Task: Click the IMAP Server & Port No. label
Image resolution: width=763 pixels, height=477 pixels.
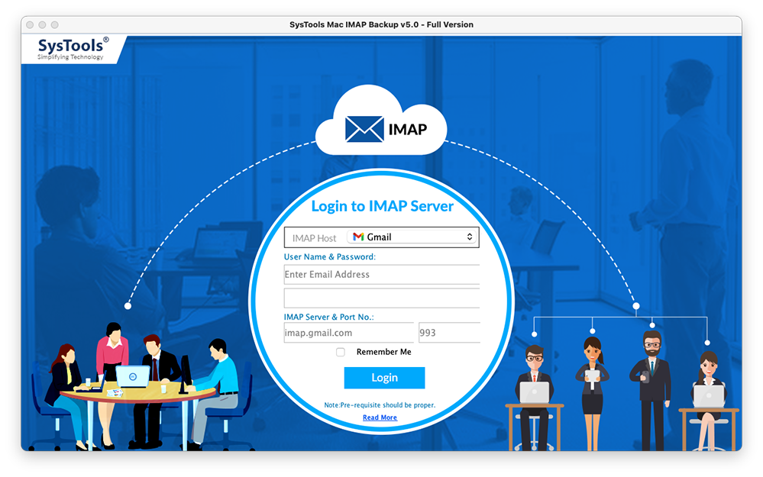Action: 329,317
